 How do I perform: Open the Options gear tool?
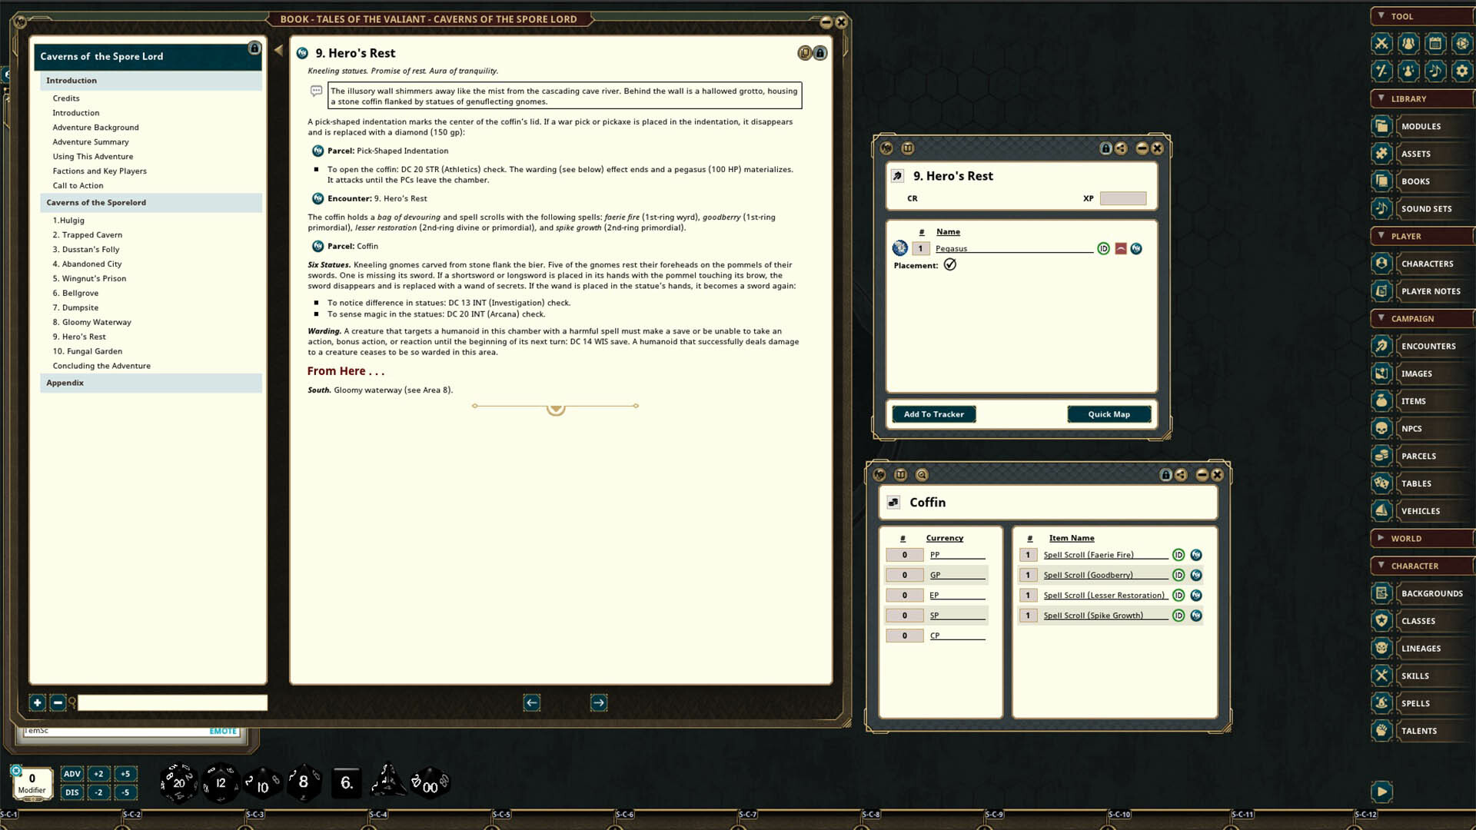coord(1461,71)
